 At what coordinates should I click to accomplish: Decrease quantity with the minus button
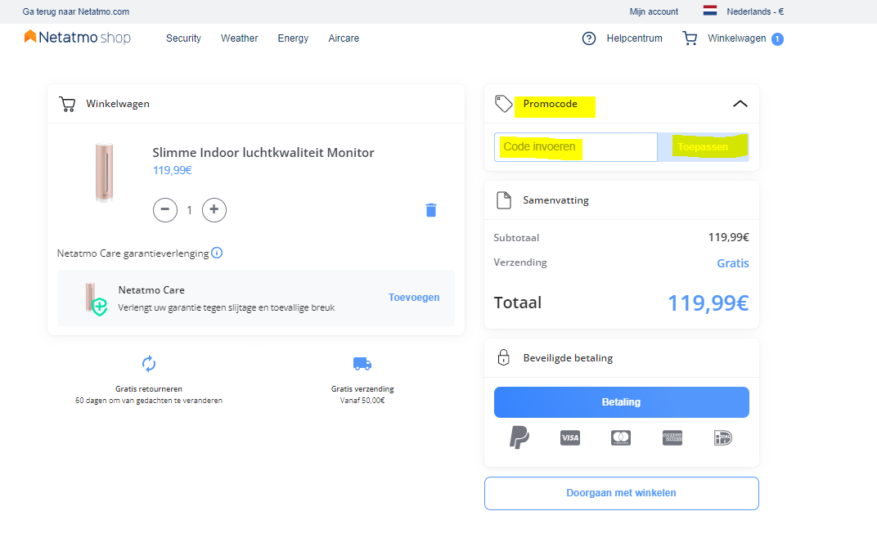pos(165,210)
